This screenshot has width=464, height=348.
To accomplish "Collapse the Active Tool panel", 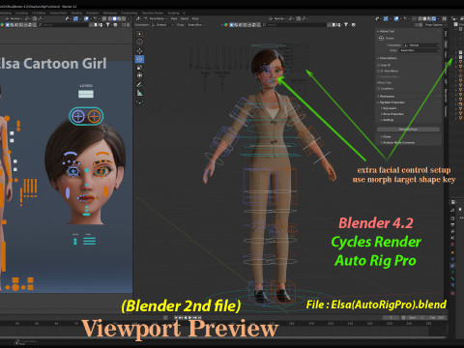I will click(387, 31).
